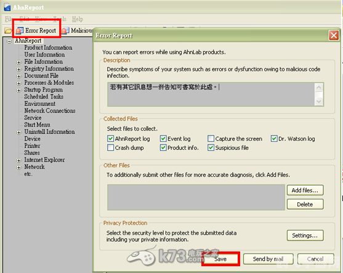
Task: Open the Help menu
Action: [78, 19]
